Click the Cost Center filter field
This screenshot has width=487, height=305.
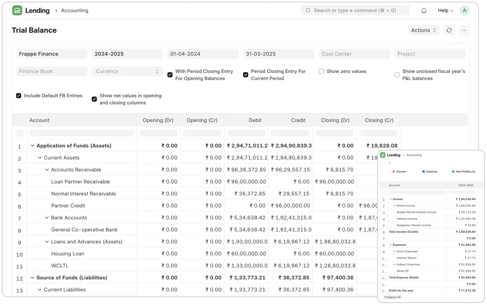click(x=354, y=54)
